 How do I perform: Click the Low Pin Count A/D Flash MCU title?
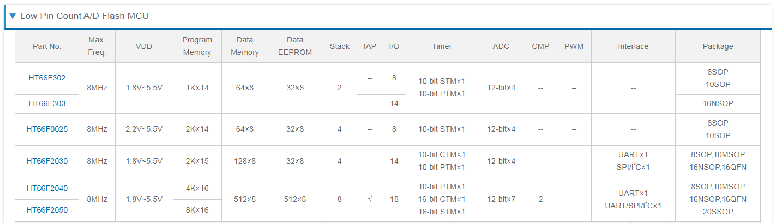tap(85, 16)
